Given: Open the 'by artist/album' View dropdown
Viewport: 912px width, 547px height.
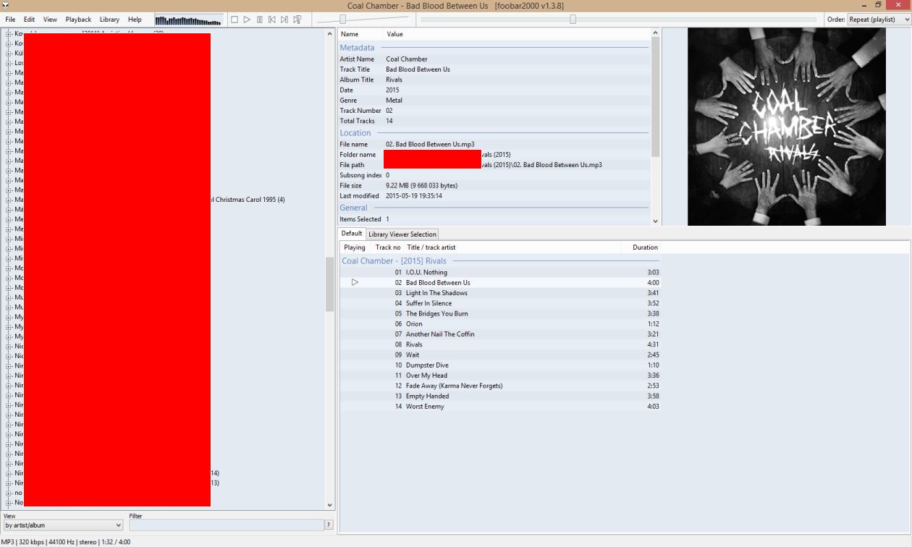Looking at the screenshot, I should click(x=63, y=525).
